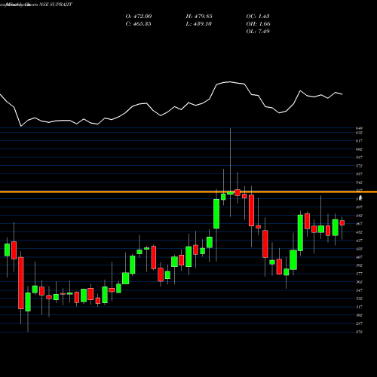
Task: Click the 332 price axis label
Action: 359,299
